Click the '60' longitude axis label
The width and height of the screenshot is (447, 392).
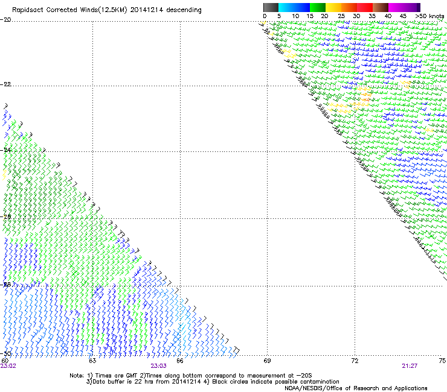(x=5, y=361)
